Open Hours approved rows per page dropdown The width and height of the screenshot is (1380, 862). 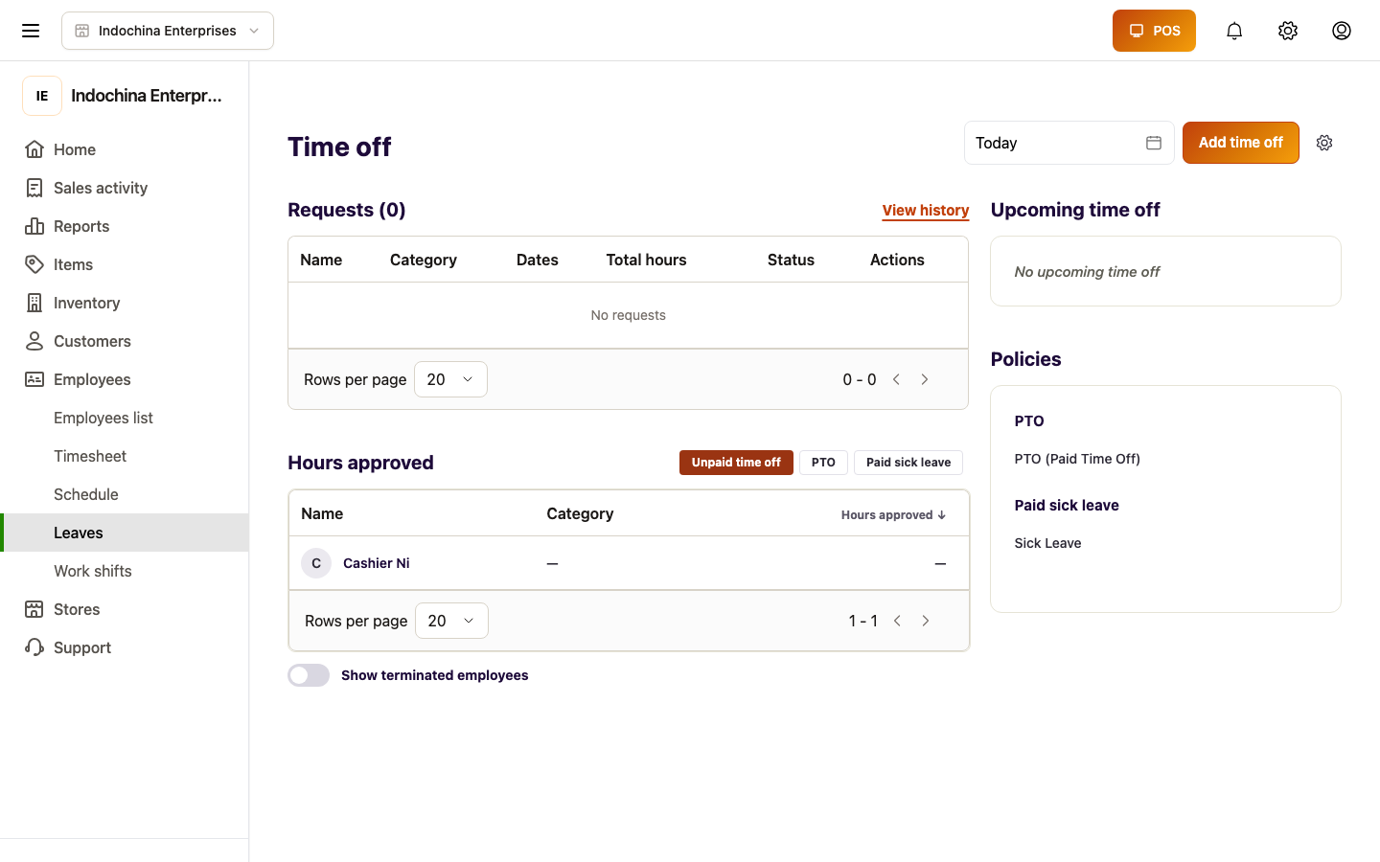click(x=451, y=621)
